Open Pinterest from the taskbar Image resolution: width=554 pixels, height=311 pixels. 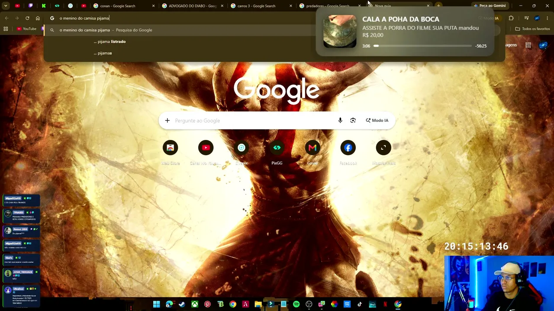click(207, 305)
